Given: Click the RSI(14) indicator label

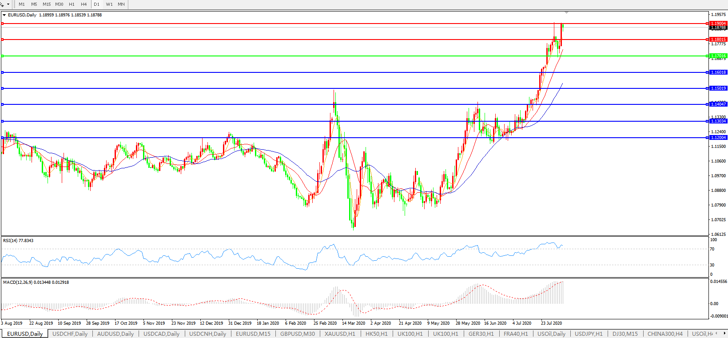Looking at the screenshot, I should [18, 241].
